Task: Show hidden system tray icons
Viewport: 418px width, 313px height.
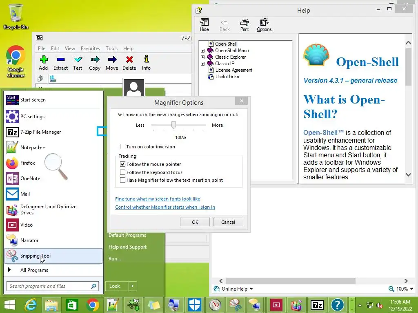Action: point(360,305)
